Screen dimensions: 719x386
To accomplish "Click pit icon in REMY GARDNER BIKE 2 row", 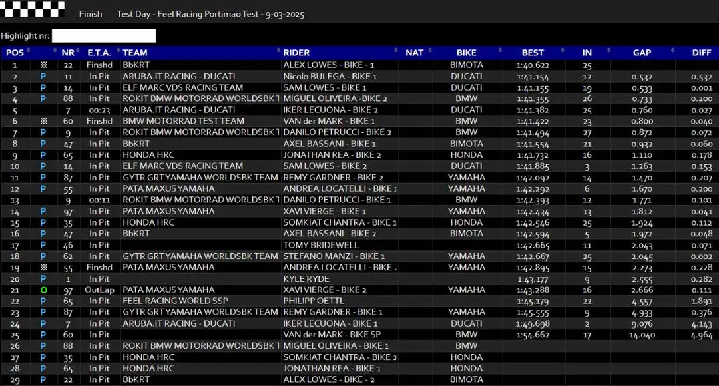I will point(43,178).
